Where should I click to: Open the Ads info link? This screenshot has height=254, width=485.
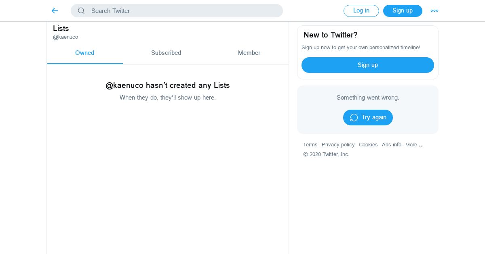(392, 145)
